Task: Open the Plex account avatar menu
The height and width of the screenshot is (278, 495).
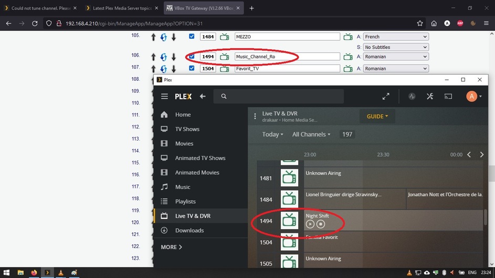Action: [474, 96]
